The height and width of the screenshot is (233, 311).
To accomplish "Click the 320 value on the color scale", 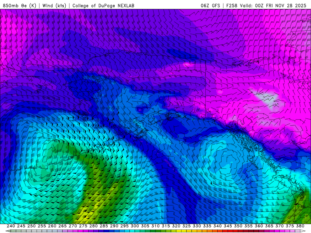I will [176, 226].
